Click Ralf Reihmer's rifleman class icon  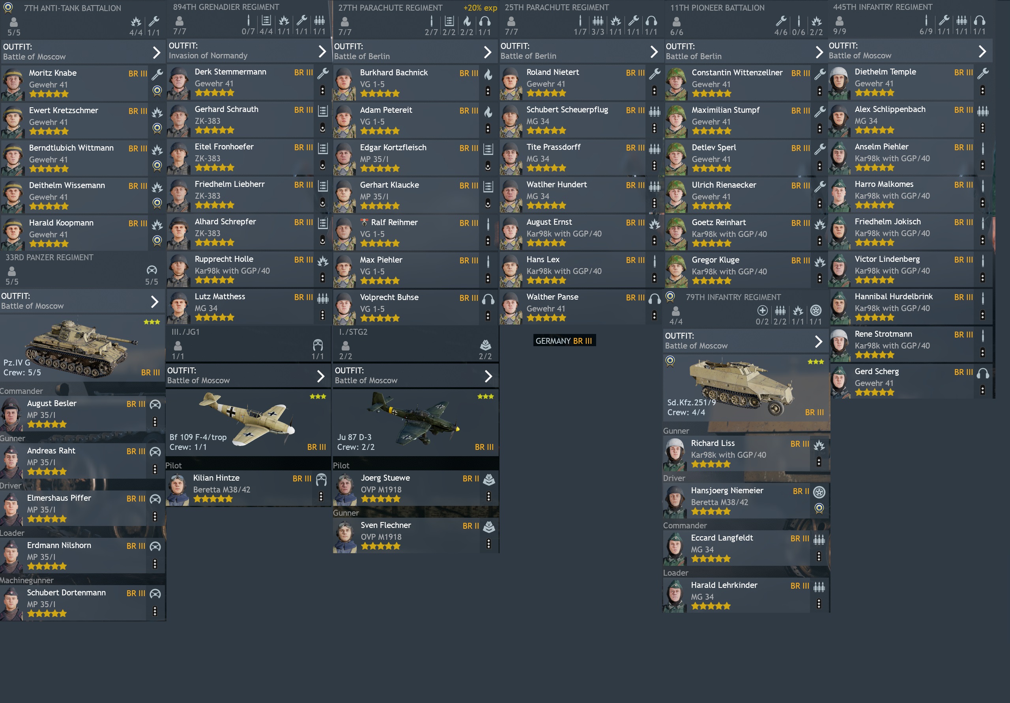pyautogui.click(x=488, y=224)
